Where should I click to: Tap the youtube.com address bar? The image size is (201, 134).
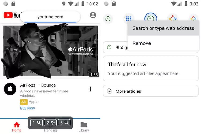tap(50, 17)
